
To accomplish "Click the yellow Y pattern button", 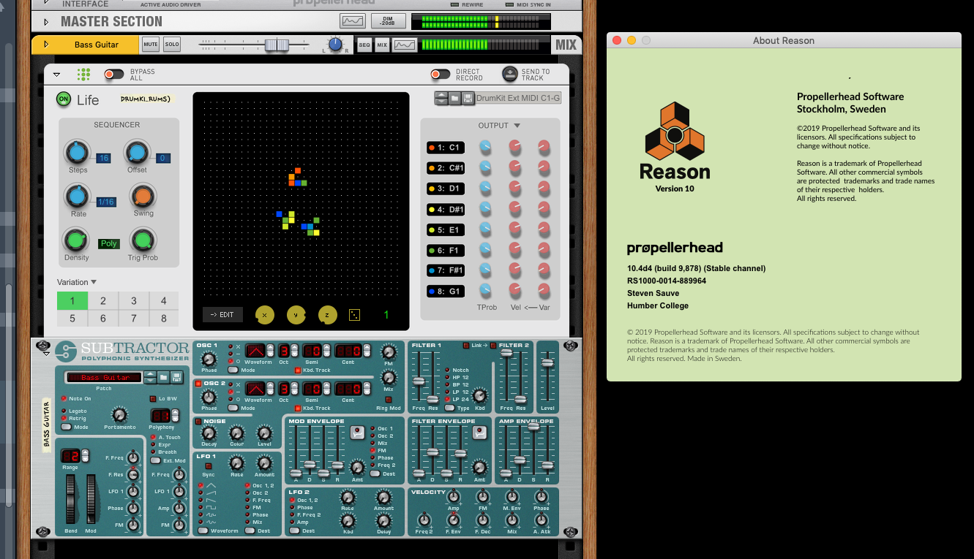I will click(296, 315).
